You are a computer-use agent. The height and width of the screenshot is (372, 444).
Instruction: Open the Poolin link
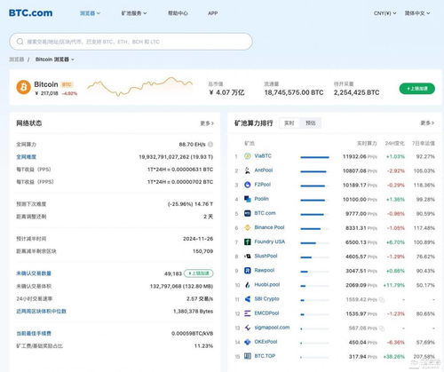pos(262,199)
